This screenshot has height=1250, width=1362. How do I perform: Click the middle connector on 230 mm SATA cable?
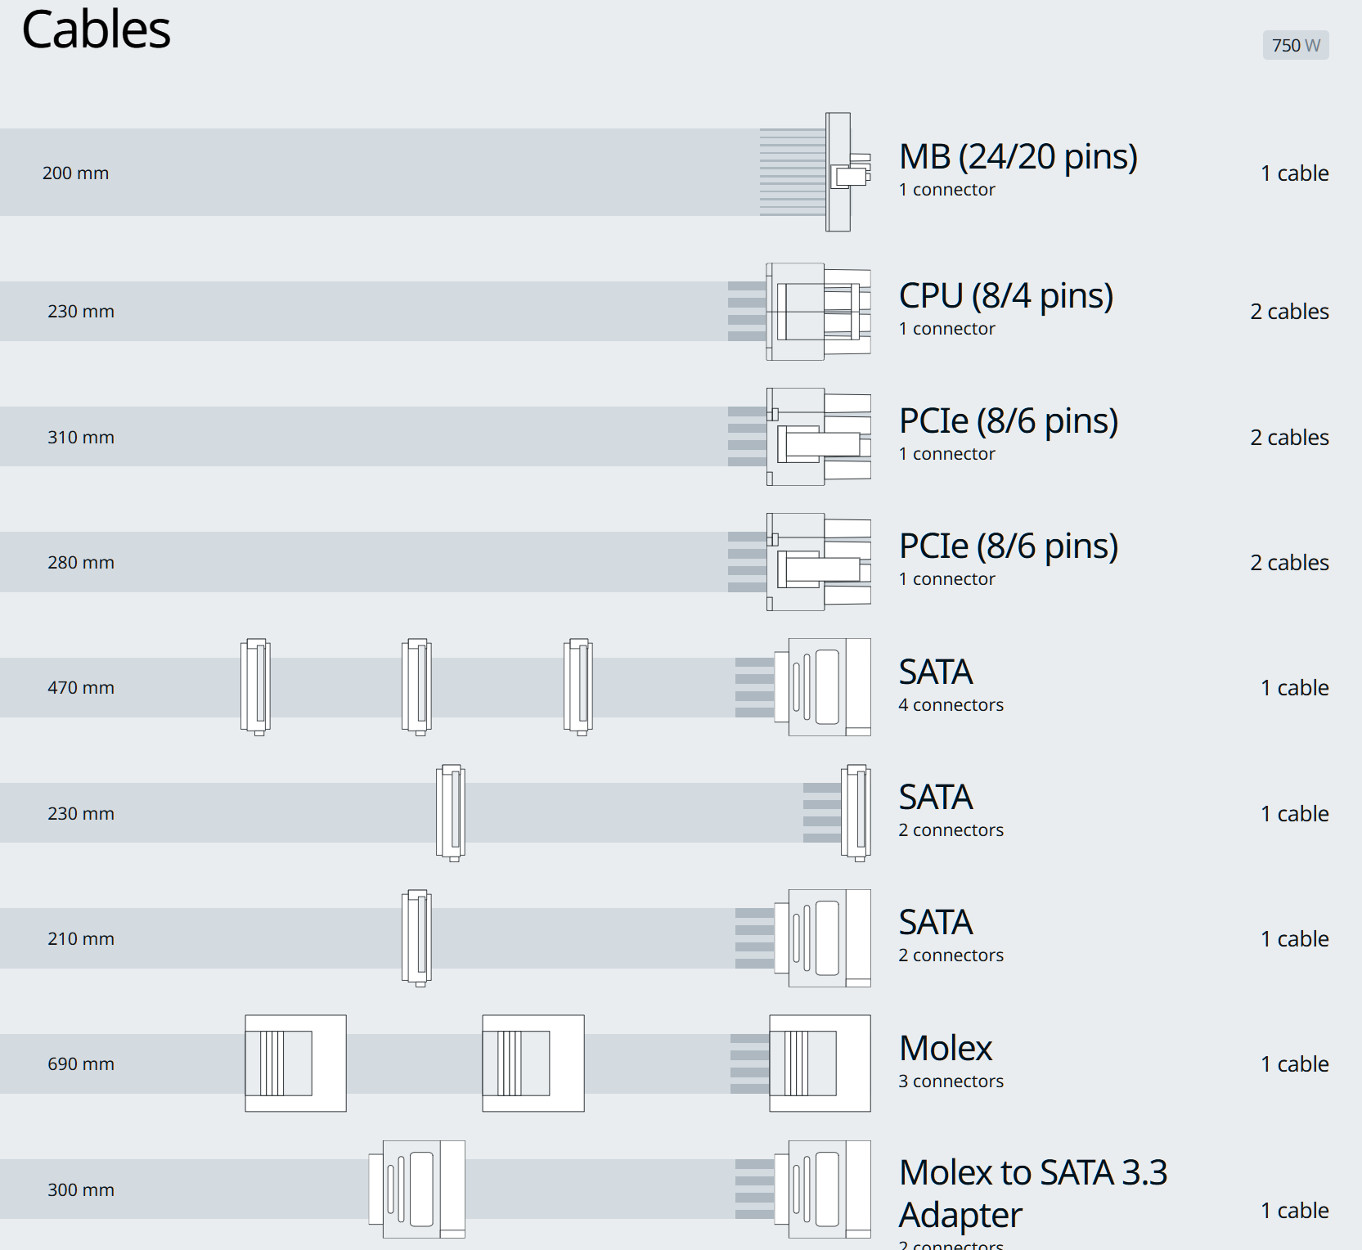tap(451, 813)
